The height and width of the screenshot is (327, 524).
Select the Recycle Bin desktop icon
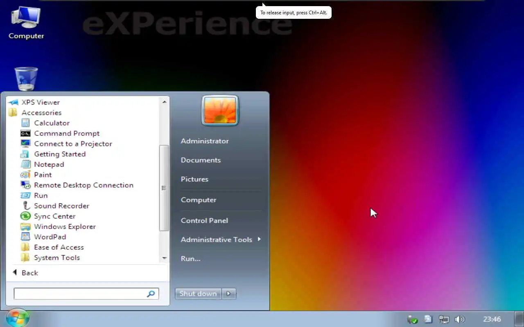26,79
